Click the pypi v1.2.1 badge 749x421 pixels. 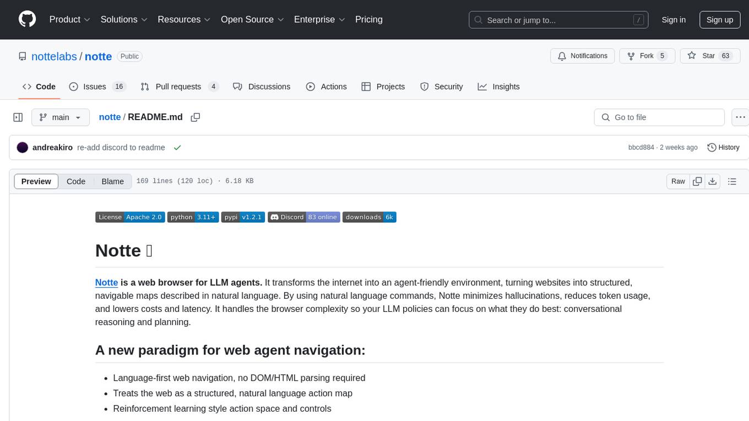pyautogui.click(x=243, y=217)
